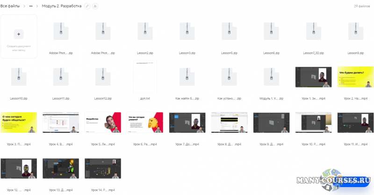This screenshot has width=374, height=195.
Task: Open the Урок 6 video thumbnail
Action: coord(145,123)
